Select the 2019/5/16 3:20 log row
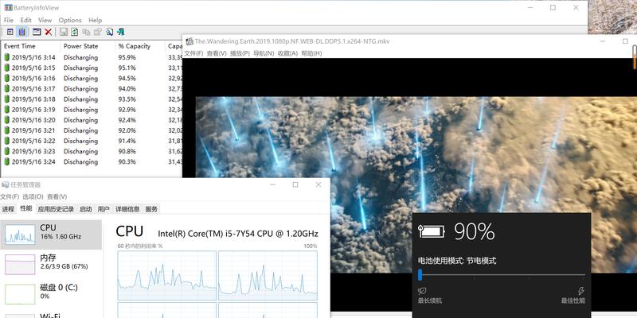The image size is (637, 318). point(92,120)
